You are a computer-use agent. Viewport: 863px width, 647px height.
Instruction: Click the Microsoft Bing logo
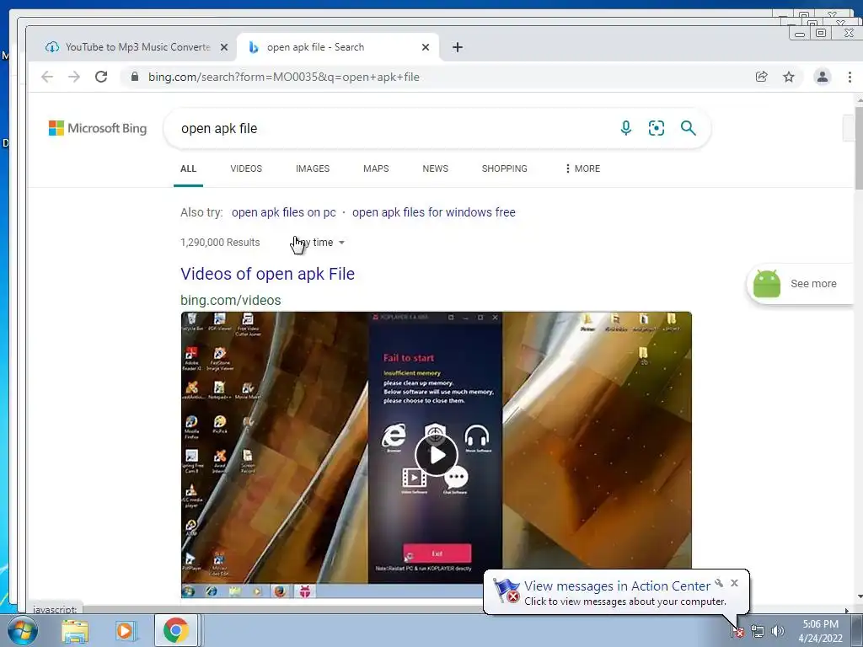coord(98,128)
